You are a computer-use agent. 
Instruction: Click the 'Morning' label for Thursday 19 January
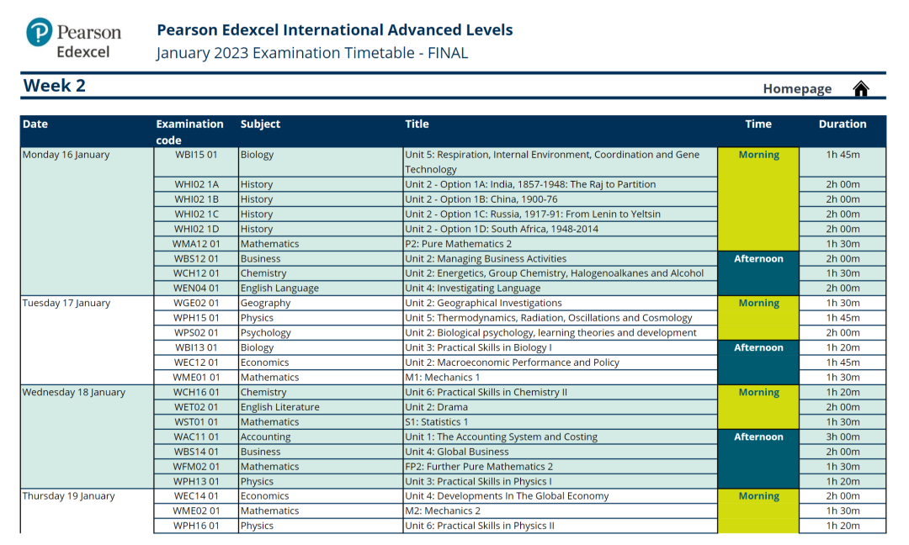759,495
